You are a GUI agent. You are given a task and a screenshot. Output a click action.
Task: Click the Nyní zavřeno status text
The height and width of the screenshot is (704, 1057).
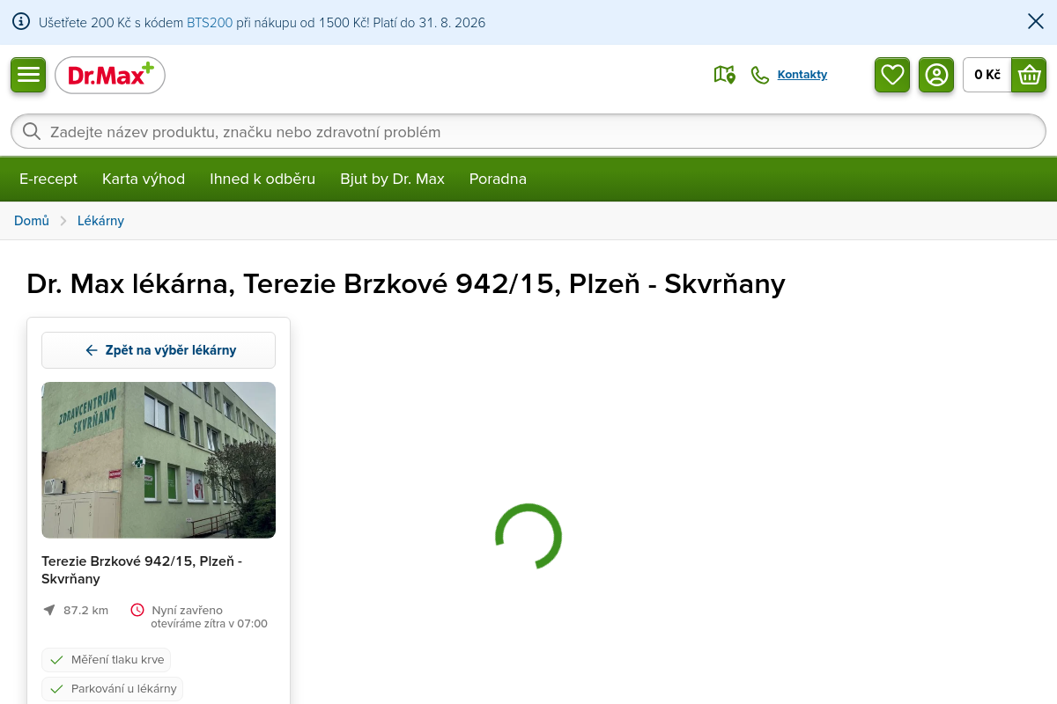pyautogui.click(x=188, y=610)
